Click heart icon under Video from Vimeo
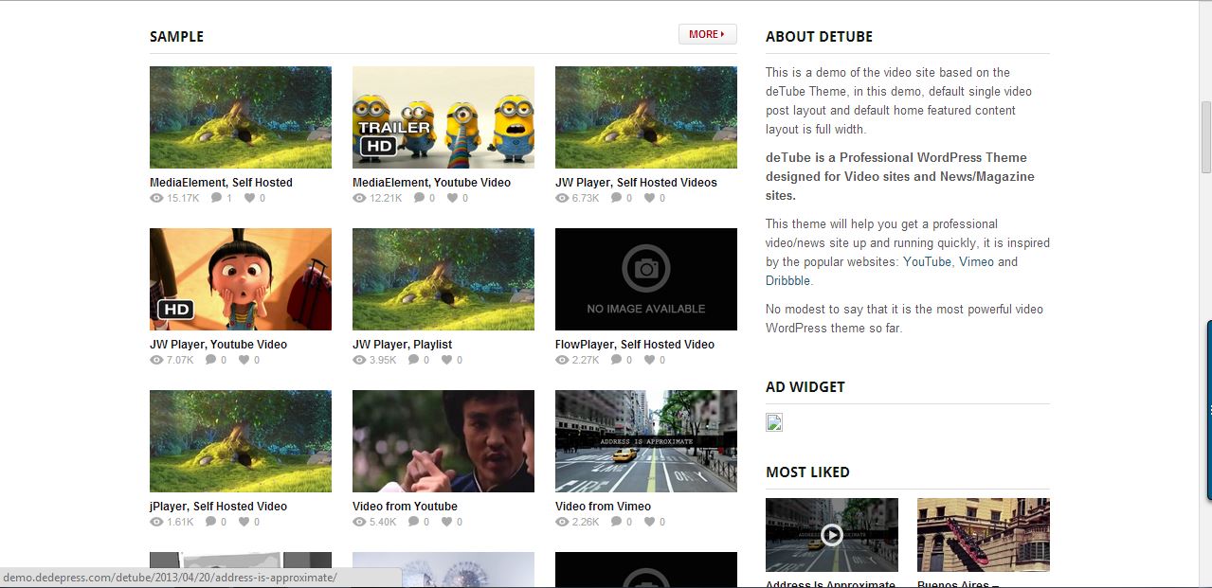The height and width of the screenshot is (588, 1212). 649,522
